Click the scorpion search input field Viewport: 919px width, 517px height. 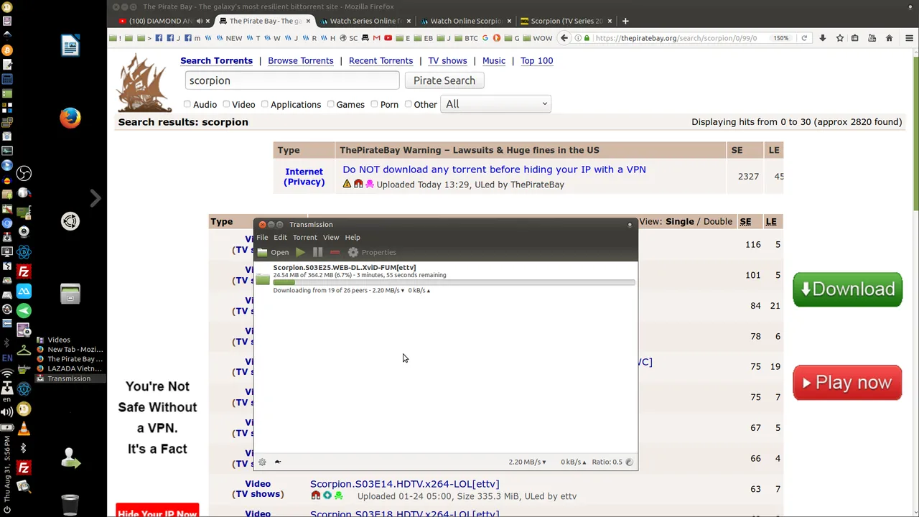pos(291,80)
